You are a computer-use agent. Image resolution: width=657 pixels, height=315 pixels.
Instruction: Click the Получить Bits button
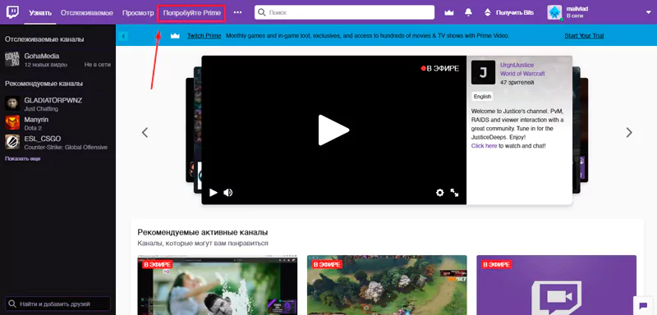coord(509,12)
